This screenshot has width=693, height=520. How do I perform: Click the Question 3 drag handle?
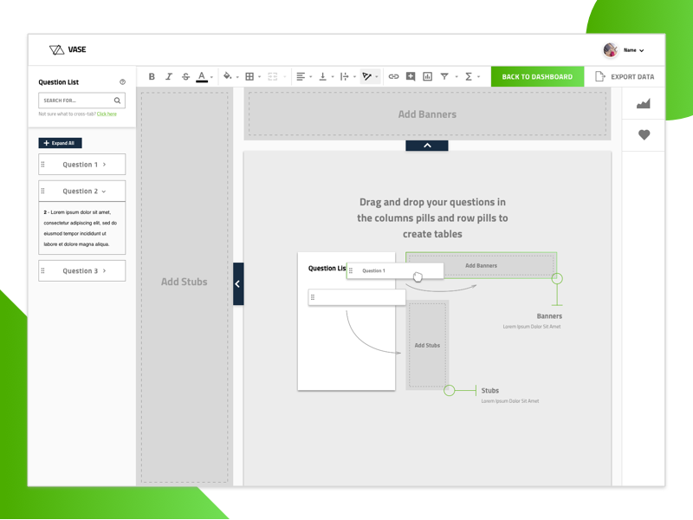click(42, 270)
